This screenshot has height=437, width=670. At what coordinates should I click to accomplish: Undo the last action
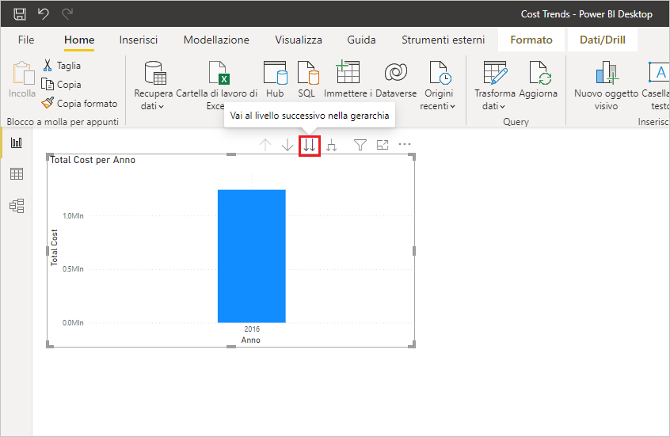coord(43,14)
